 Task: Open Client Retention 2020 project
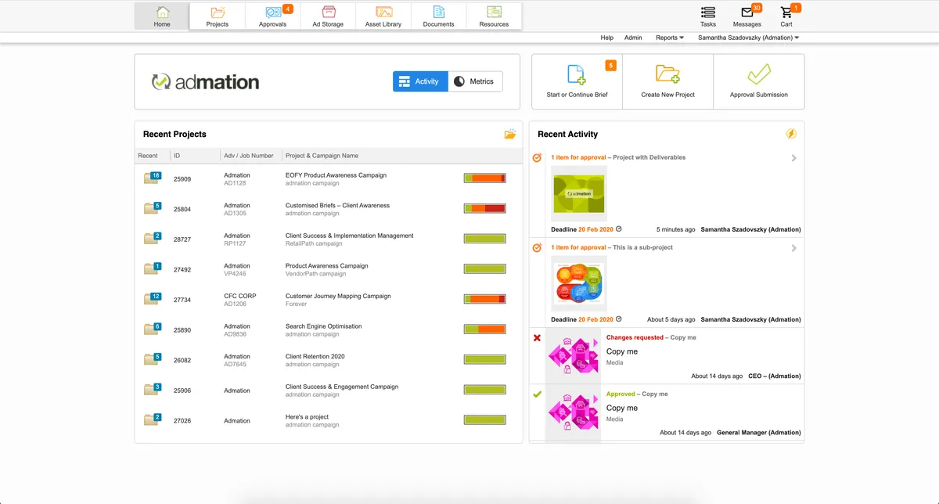[x=315, y=356]
